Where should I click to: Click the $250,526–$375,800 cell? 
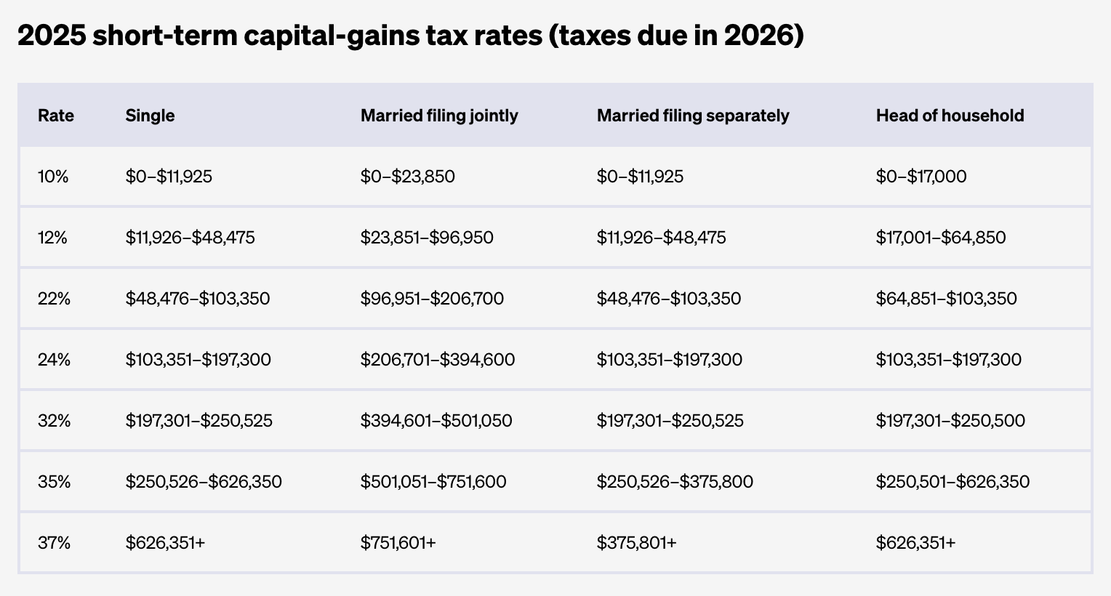point(675,482)
